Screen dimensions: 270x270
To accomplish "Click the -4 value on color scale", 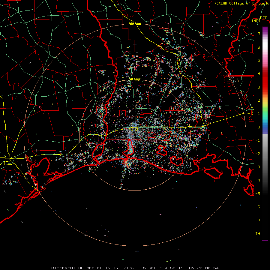I will [x=258, y=180].
